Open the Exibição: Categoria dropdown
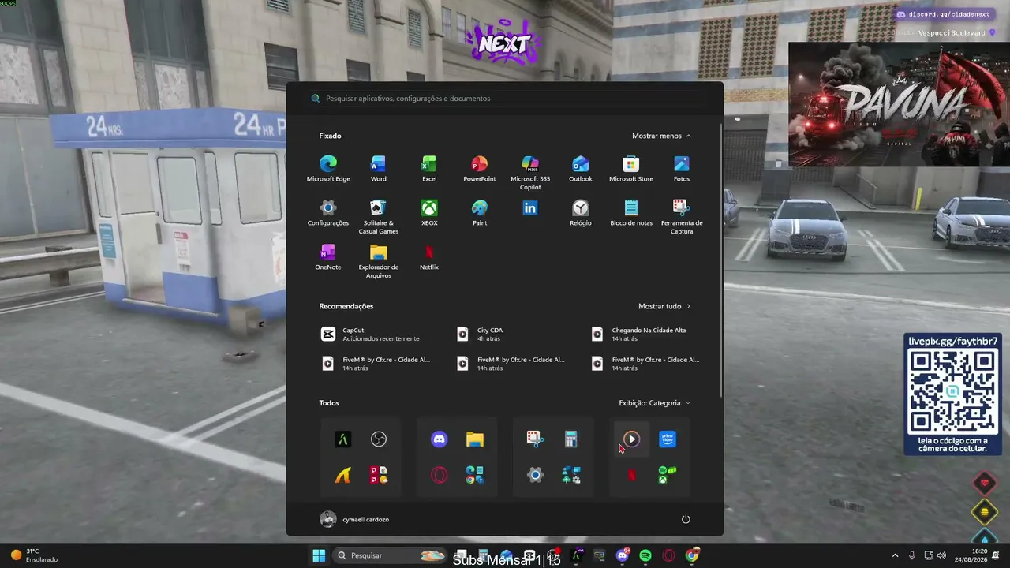Image resolution: width=1010 pixels, height=568 pixels. (x=655, y=403)
